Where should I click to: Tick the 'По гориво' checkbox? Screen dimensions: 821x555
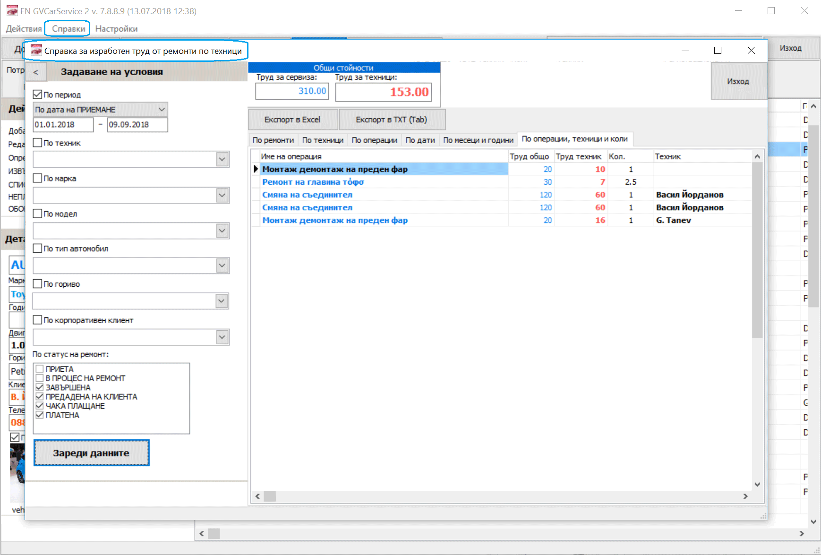pyautogui.click(x=38, y=283)
